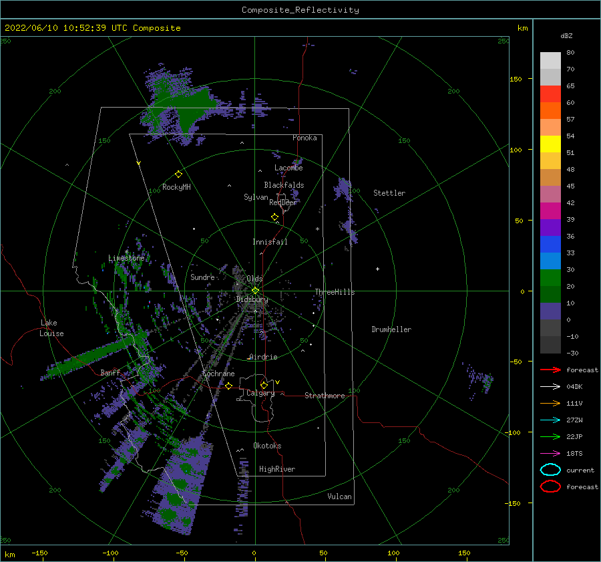Click the yellow radar-center diamond at Olds

click(255, 291)
